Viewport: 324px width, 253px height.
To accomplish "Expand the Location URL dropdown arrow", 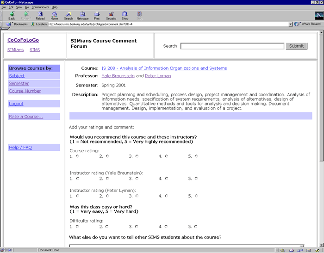I will click(x=291, y=24).
